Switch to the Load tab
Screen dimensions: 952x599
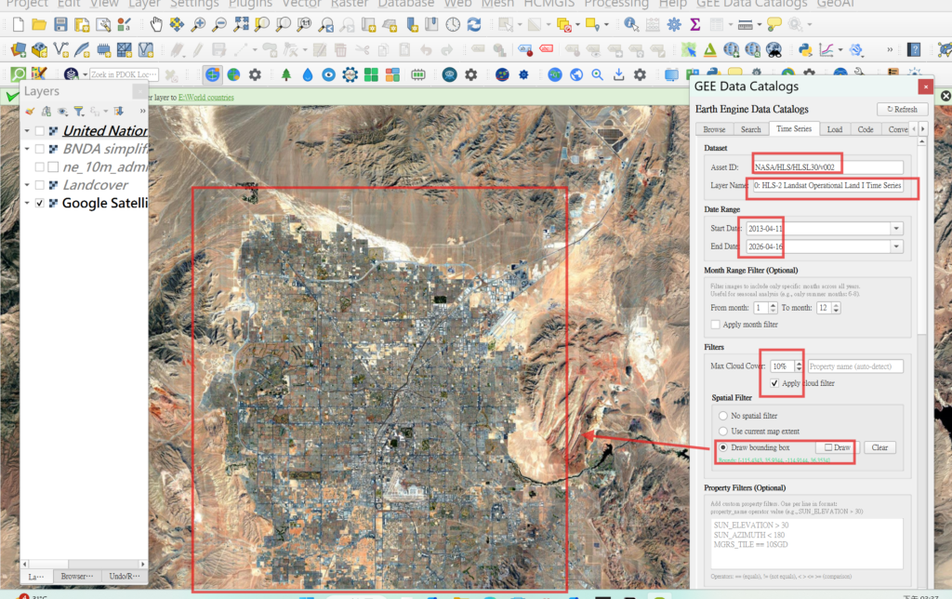click(835, 129)
